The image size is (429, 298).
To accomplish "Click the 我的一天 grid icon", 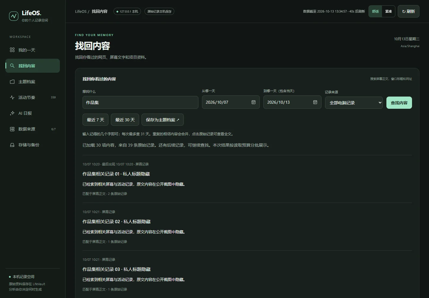I will click(12, 50).
